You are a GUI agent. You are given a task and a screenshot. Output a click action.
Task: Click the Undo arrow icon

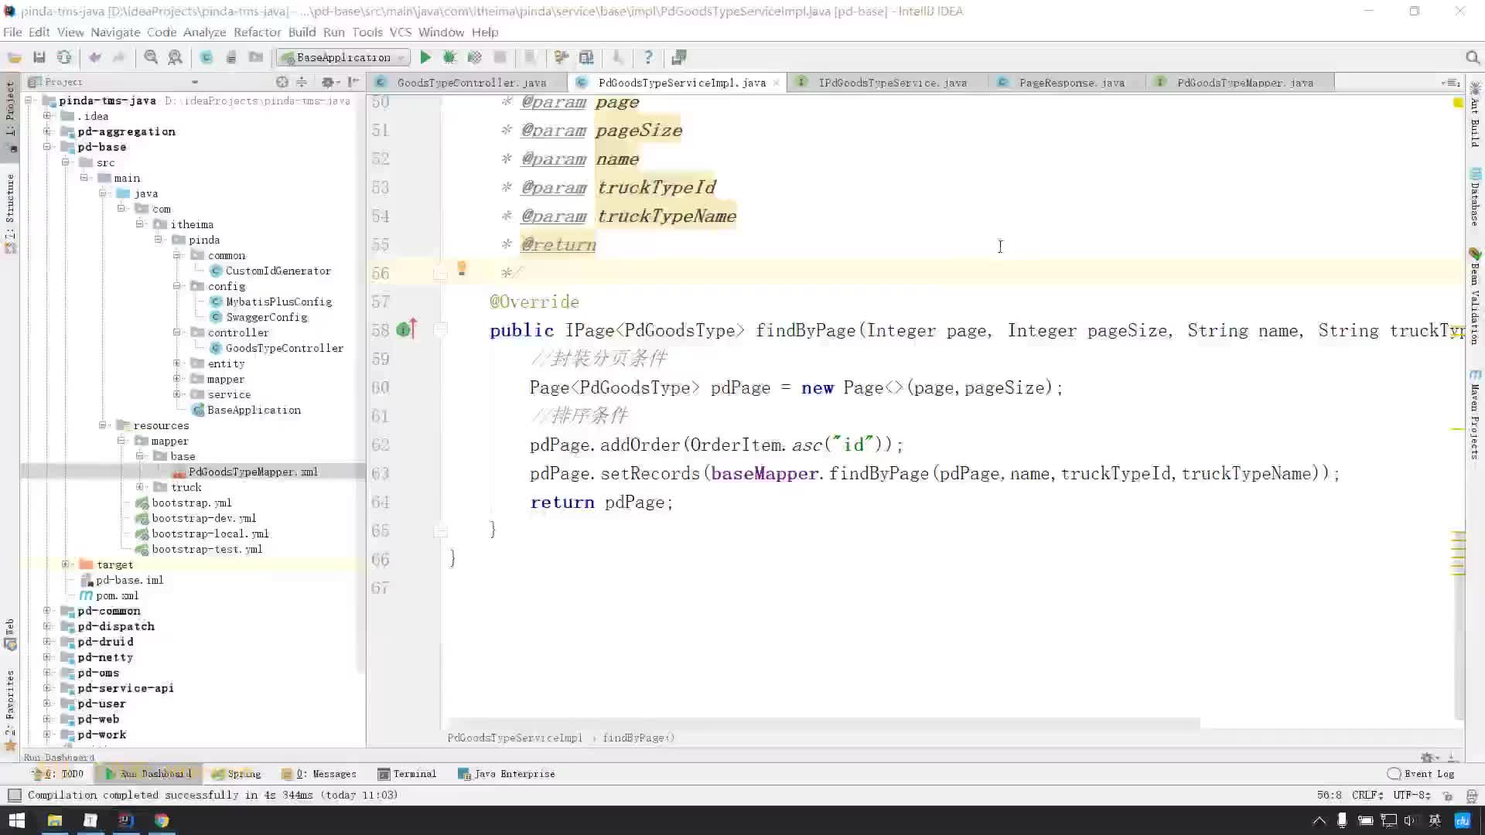[95, 57]
